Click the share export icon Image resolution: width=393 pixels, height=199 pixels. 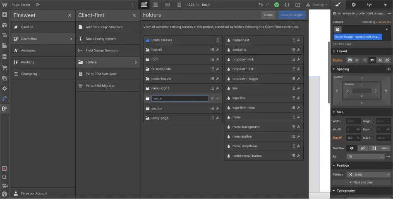(x=298, y=5)
